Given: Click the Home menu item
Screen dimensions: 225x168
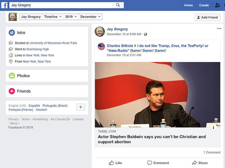Looking at the screenshot, I should pyautogui.click(x=188, y=5).
